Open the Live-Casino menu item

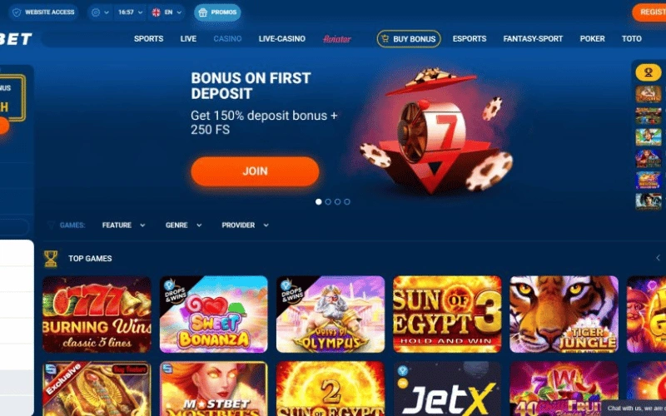282,38
